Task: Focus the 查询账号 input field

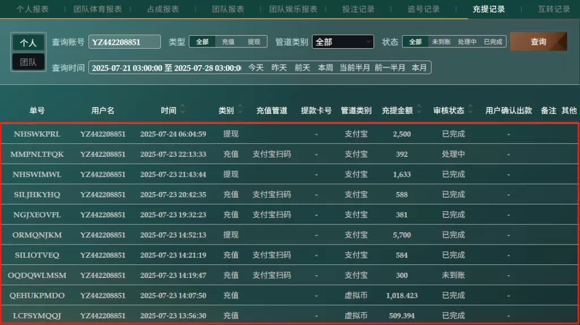Action: tap(125, 42)
